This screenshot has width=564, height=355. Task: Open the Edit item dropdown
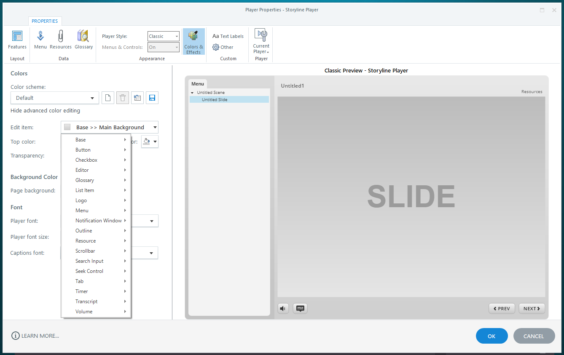pyautogui.click(x=110, y=127)
